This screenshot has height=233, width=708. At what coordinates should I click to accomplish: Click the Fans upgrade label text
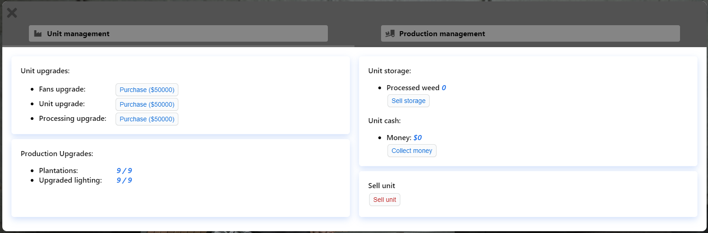tap(62, 89)
